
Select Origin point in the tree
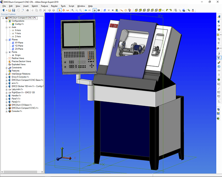[x=18, y=55]
